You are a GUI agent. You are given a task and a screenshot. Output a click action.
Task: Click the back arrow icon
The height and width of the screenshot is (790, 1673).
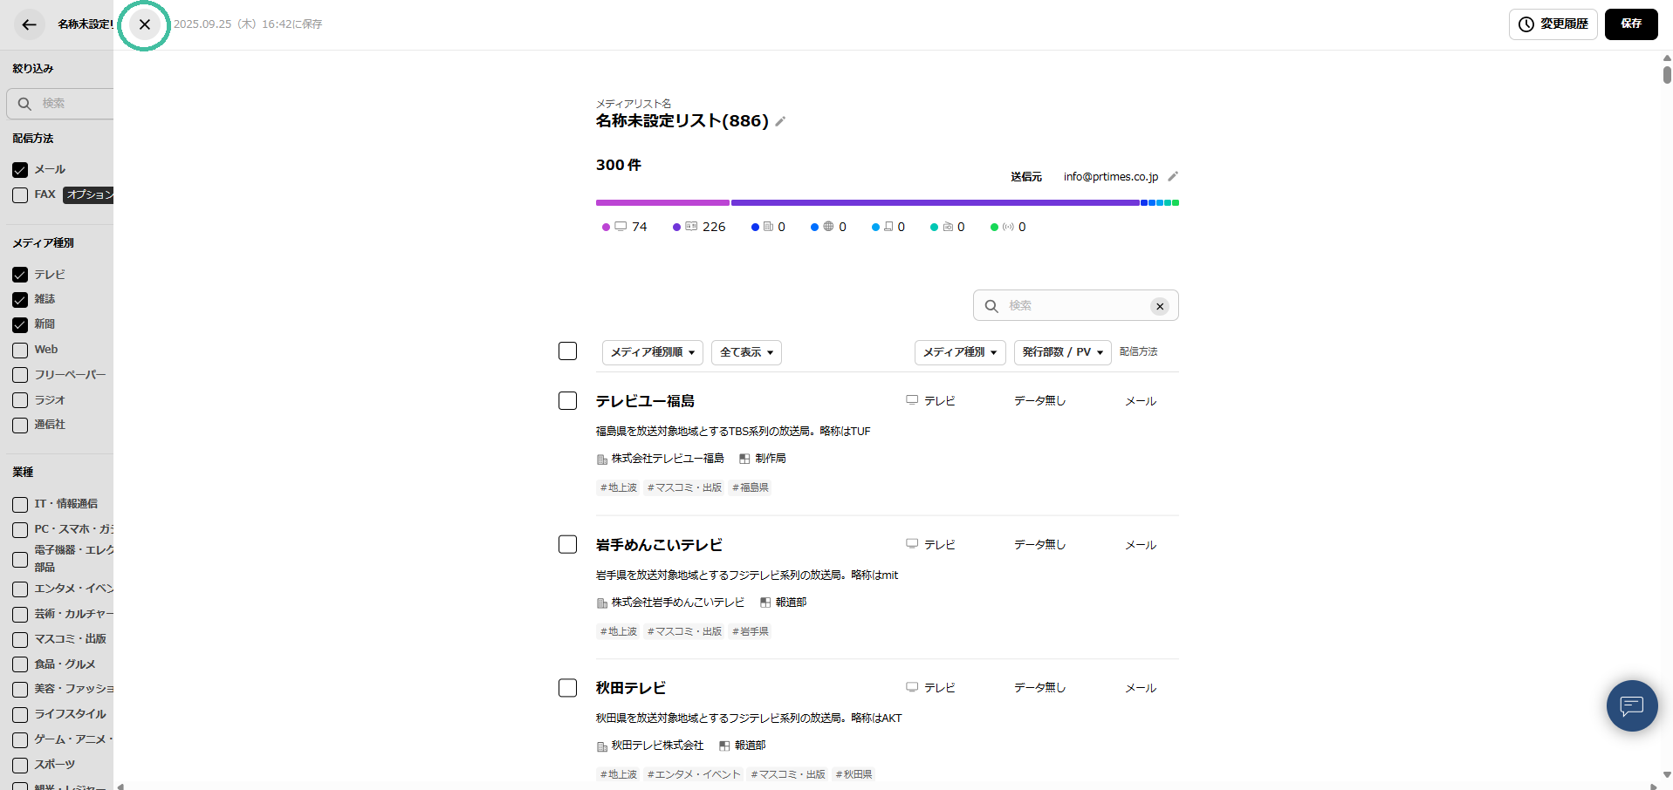click(29, 24)
